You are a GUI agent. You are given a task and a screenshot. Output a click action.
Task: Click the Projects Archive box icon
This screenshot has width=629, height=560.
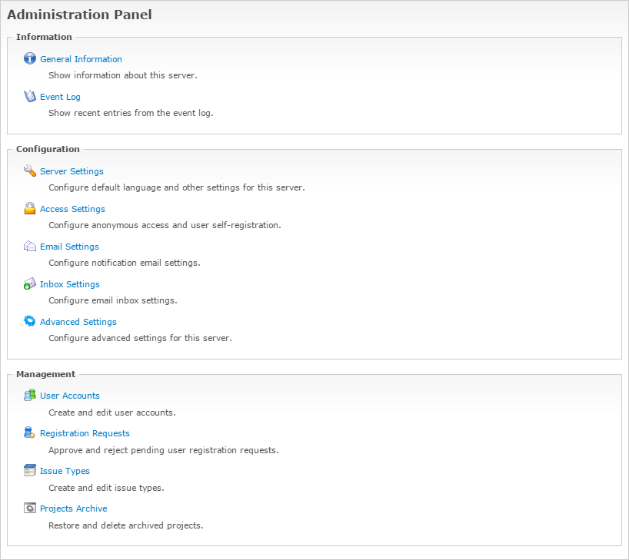point(30,508)
